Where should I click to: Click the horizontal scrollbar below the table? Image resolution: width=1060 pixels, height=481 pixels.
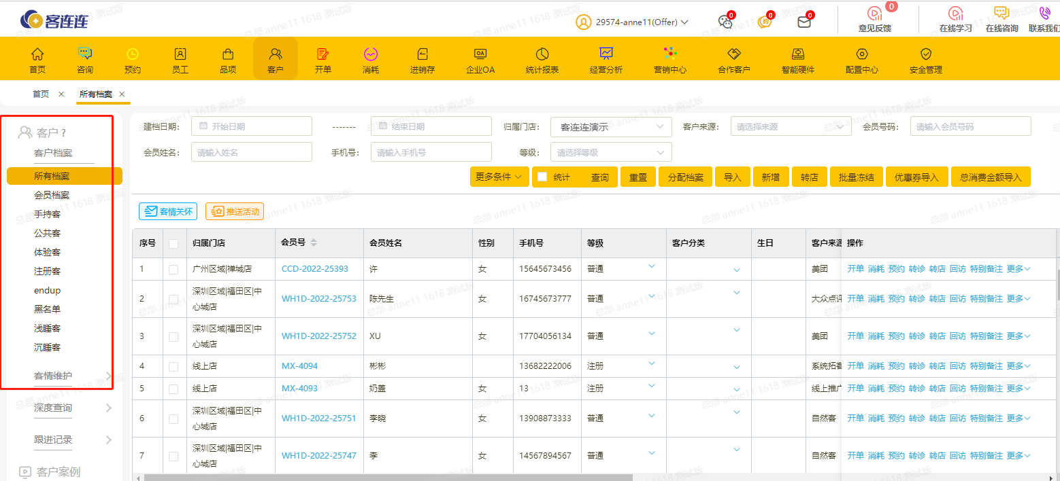pyautogui.click(x=388, y=477)
